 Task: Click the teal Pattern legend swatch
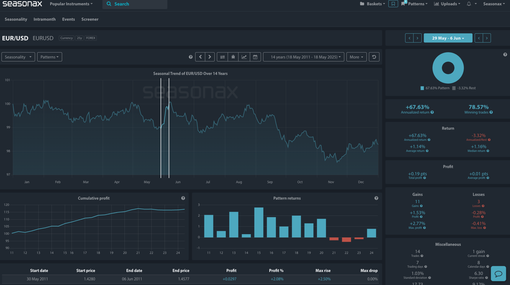422,88
